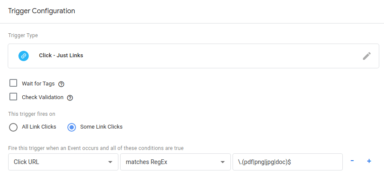The image size is (384, 179).
Task: Open help icon beside Wait for Tags
Action: (61, 84)
